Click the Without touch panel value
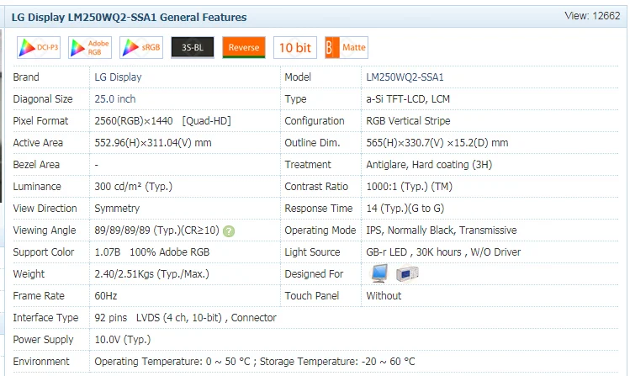Image resolution: width=630 pixels, height=376 pixels. pyautogui.click(x=384, y=296)
